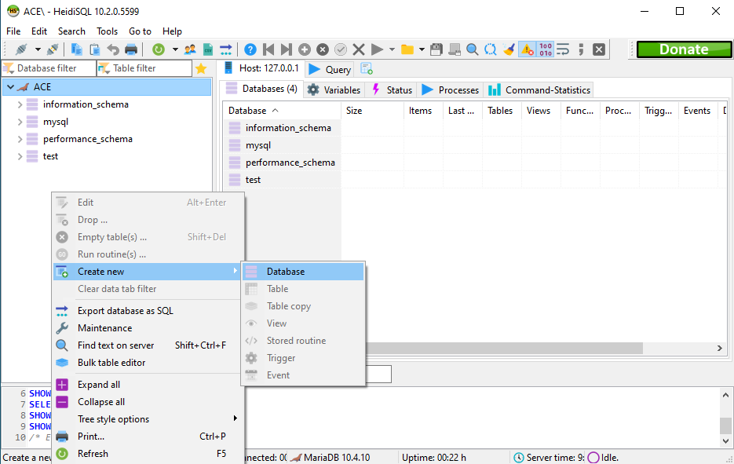
Task: Expand the mysql tree node
Action: click(x=20, y=122)
